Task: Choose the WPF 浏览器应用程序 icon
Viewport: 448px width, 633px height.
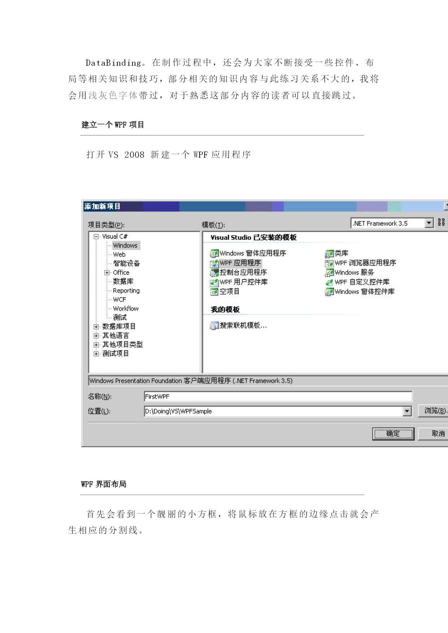Action: click(x=329, y=263)
